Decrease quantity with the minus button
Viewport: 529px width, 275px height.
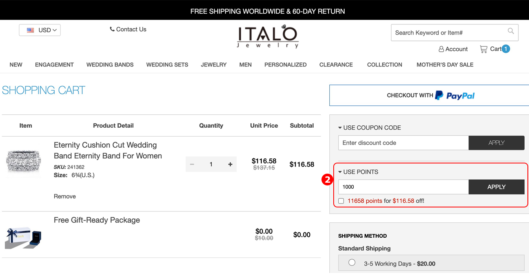tap(192, 164)
